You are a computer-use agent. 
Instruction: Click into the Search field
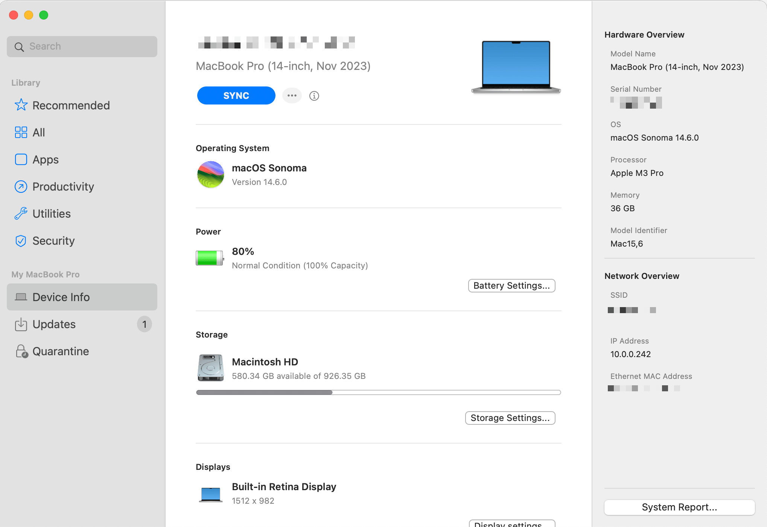(82, 47)
